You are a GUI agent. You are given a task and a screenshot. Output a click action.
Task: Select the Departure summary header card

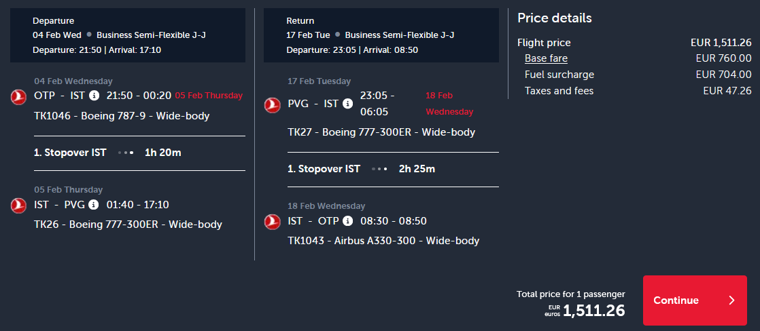click(x=128, y=35)
